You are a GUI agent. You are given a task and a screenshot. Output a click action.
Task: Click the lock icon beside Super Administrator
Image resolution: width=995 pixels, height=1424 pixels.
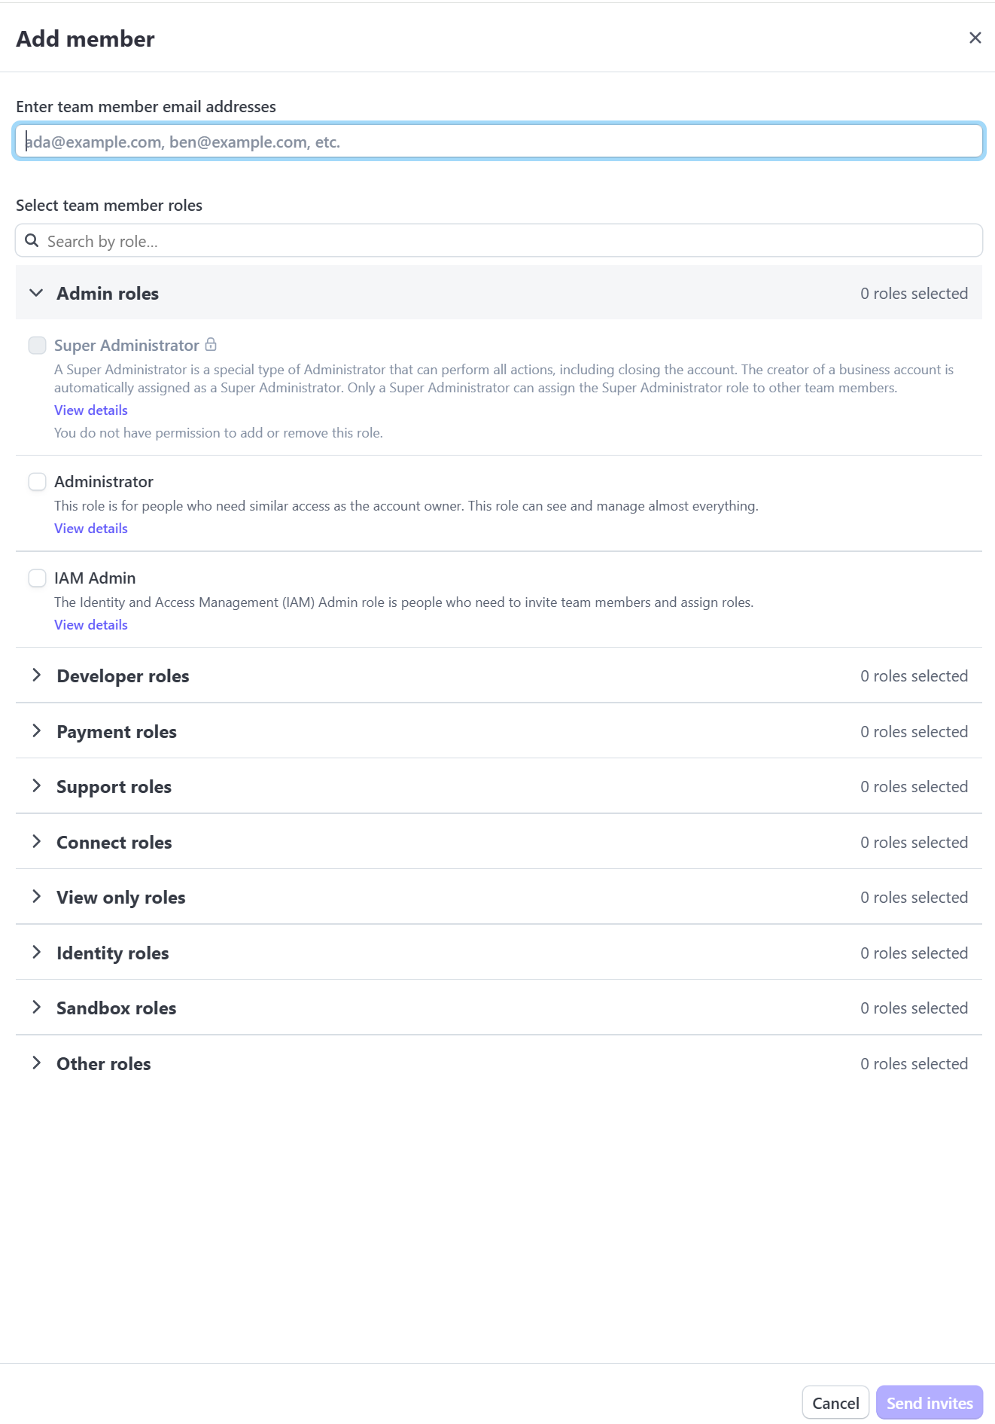[x=211, y=344]
